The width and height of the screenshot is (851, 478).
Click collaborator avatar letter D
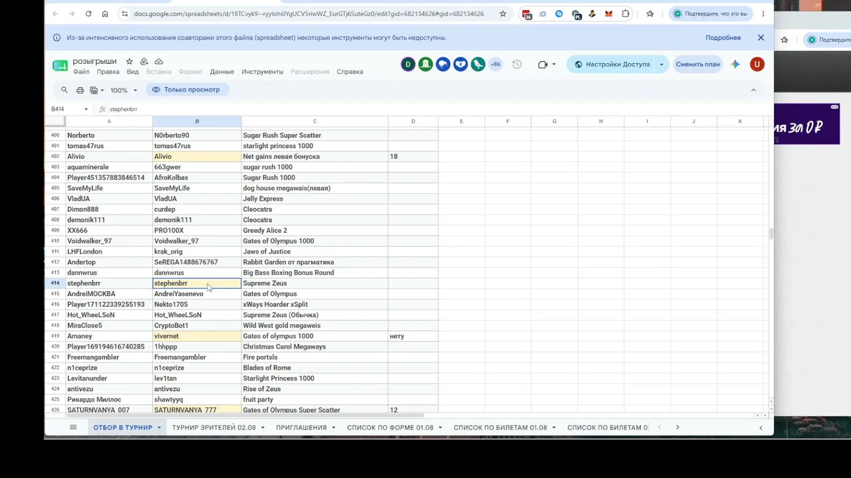408,64
